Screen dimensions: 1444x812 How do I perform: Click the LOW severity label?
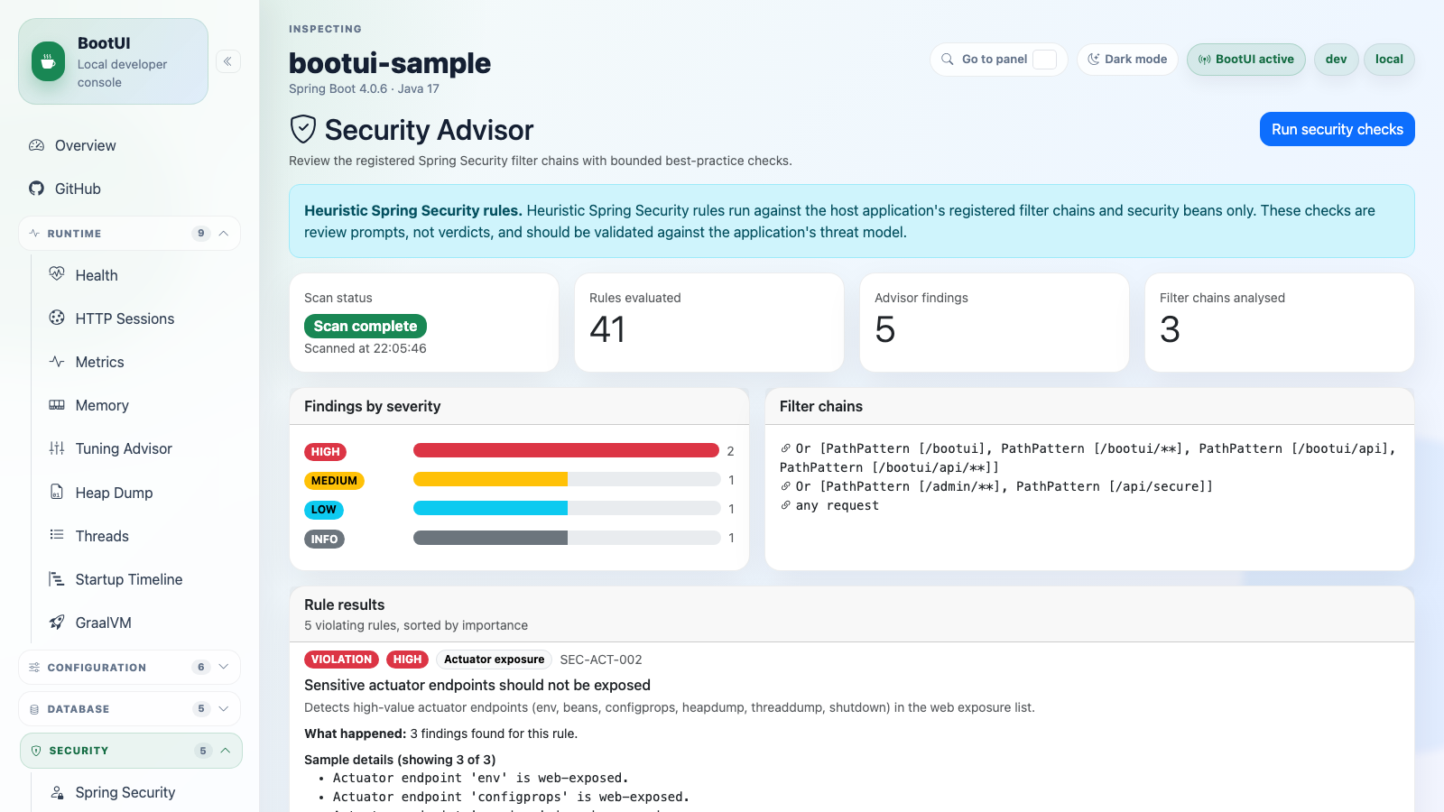[324, 510]
